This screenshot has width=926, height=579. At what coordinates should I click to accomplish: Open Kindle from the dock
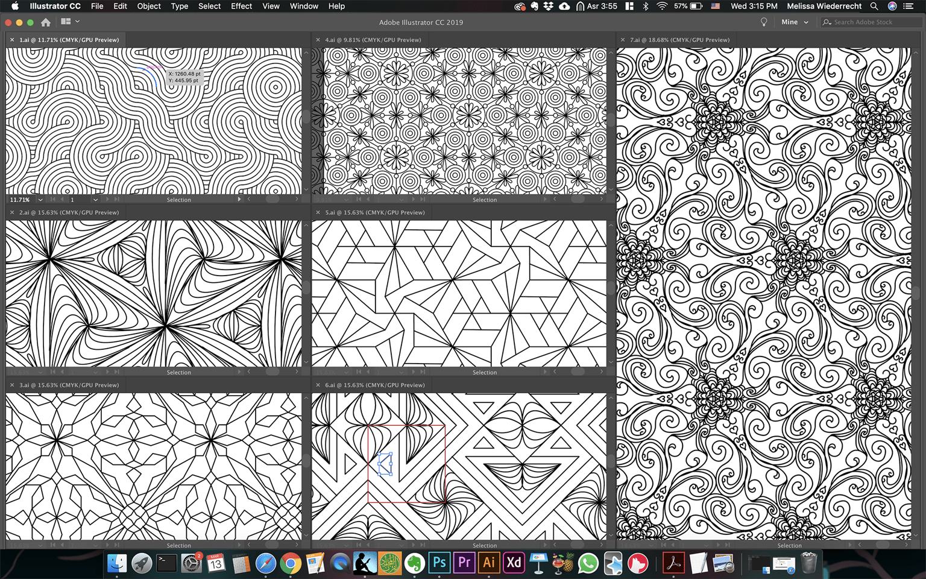tap(365, 563)
